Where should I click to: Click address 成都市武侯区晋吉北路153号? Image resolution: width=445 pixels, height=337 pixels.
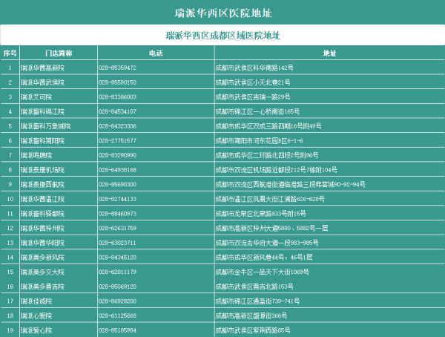tap(254, 287)
